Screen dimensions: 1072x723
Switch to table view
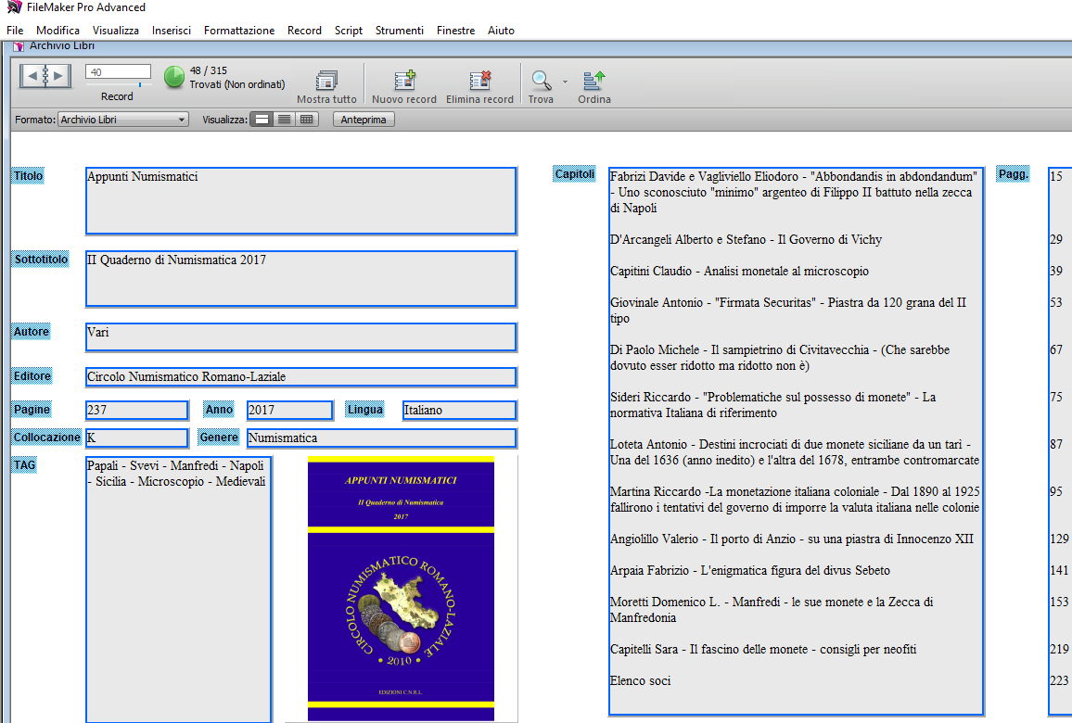click(306, 120)
